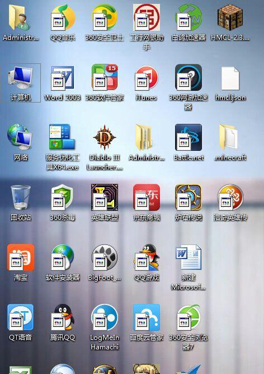The width and height of the screenshot is (264, 374).
Task: Select the 淘宝 shortcut icon
Action: [21, 257]
